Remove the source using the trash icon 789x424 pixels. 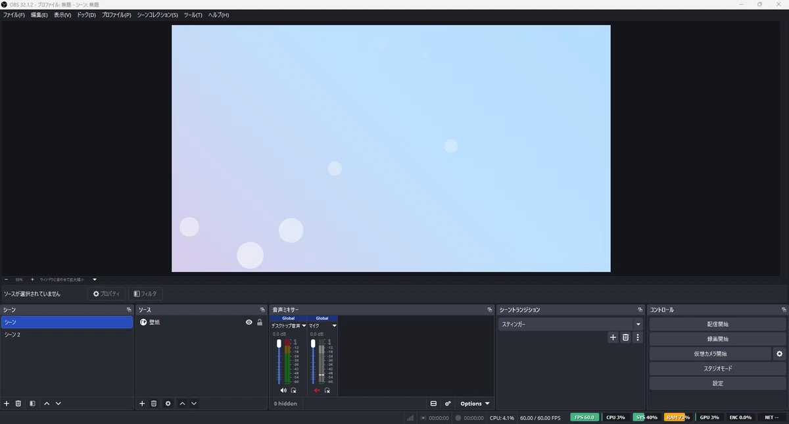[x=154, y=404]
